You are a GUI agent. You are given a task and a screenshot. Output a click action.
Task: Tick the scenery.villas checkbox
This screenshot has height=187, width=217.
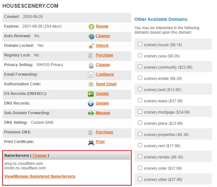click(140, 179)
